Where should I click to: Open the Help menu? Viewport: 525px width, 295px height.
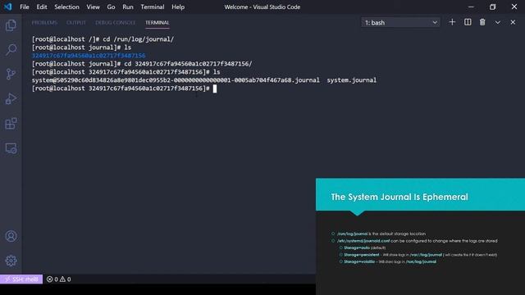(x=178, y=7)
